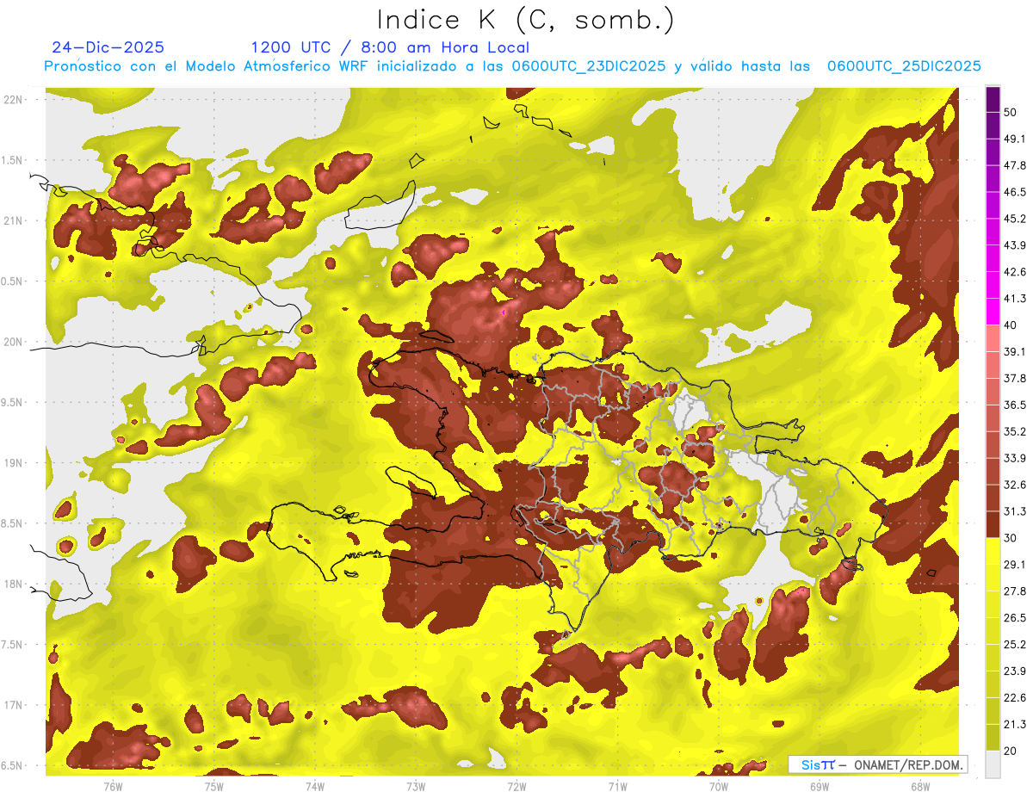Click the "25.2" colorbar value
This screenshot has height=798, width=1033.
point(1015,644)
